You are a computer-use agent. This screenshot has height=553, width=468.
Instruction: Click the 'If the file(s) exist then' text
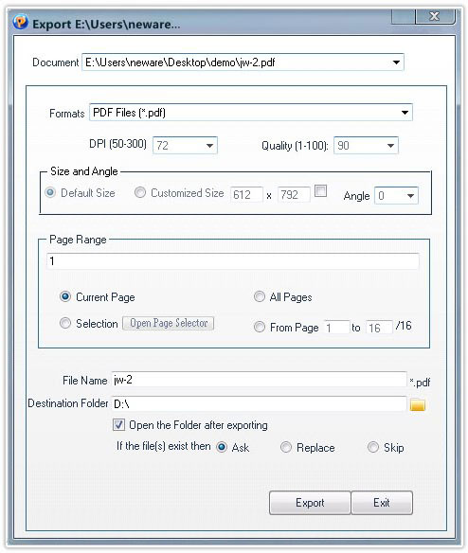(163, 446)
